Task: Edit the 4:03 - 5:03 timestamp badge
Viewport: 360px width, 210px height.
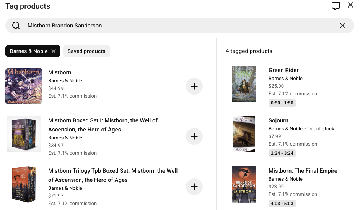Action: point(282,204)
